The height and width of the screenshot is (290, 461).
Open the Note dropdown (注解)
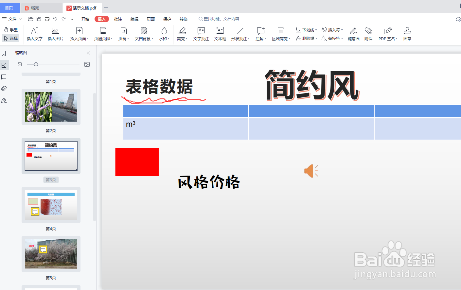[261, 34]
